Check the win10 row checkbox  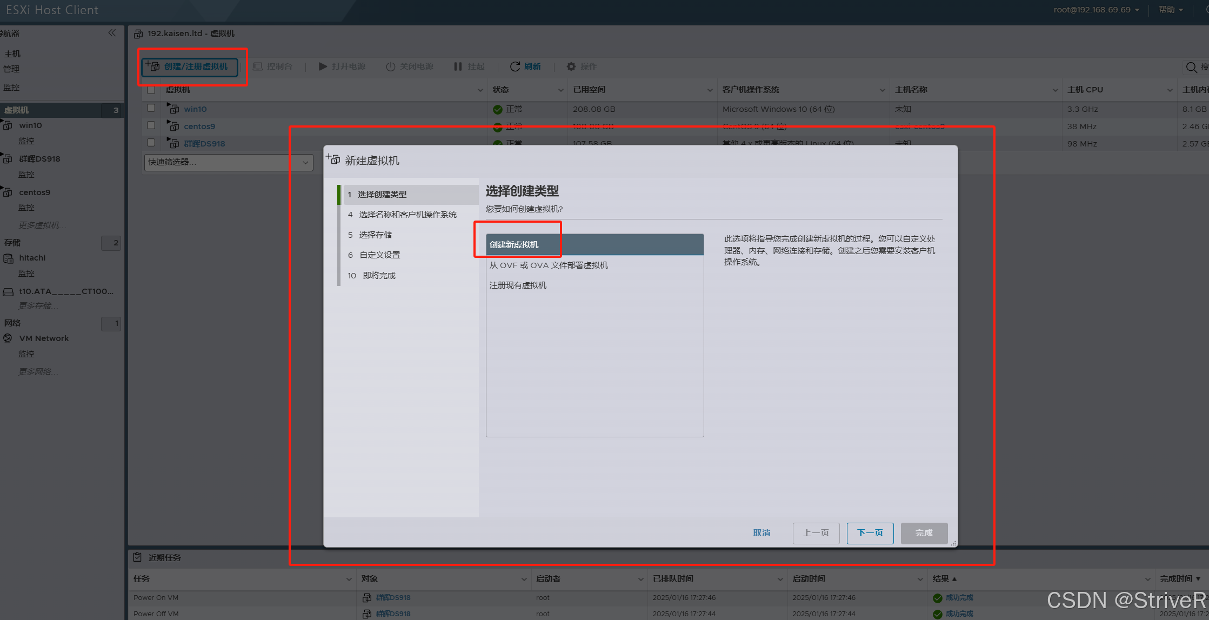pos(151,108)
